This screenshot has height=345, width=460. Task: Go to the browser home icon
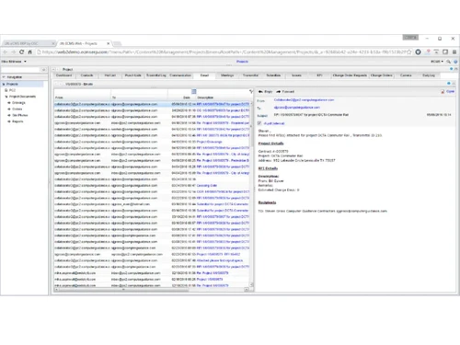pyautogui.click(x=29, y=52)
